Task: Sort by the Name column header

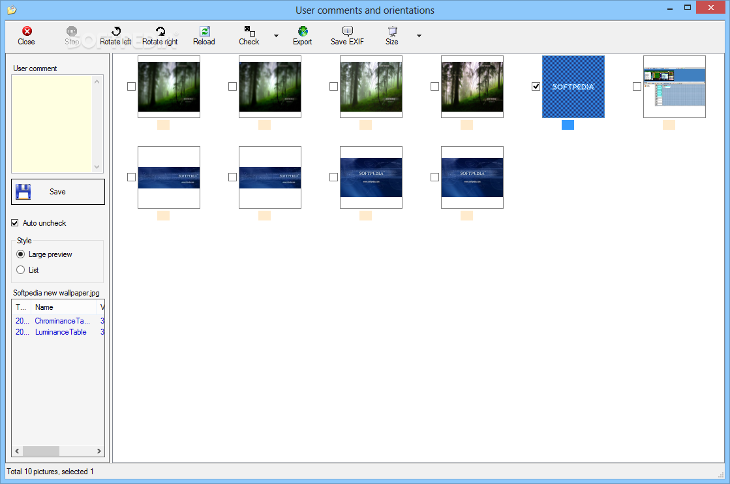Action: pos(63,307)
